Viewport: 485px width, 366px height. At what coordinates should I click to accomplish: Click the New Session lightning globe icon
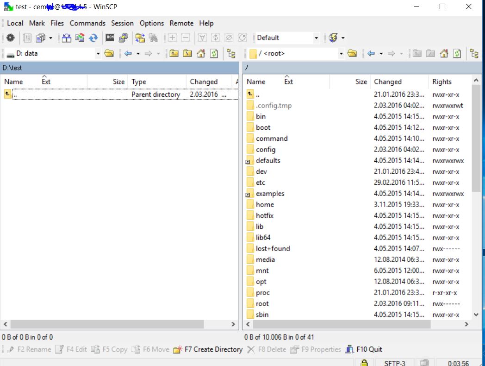point(333,38)
